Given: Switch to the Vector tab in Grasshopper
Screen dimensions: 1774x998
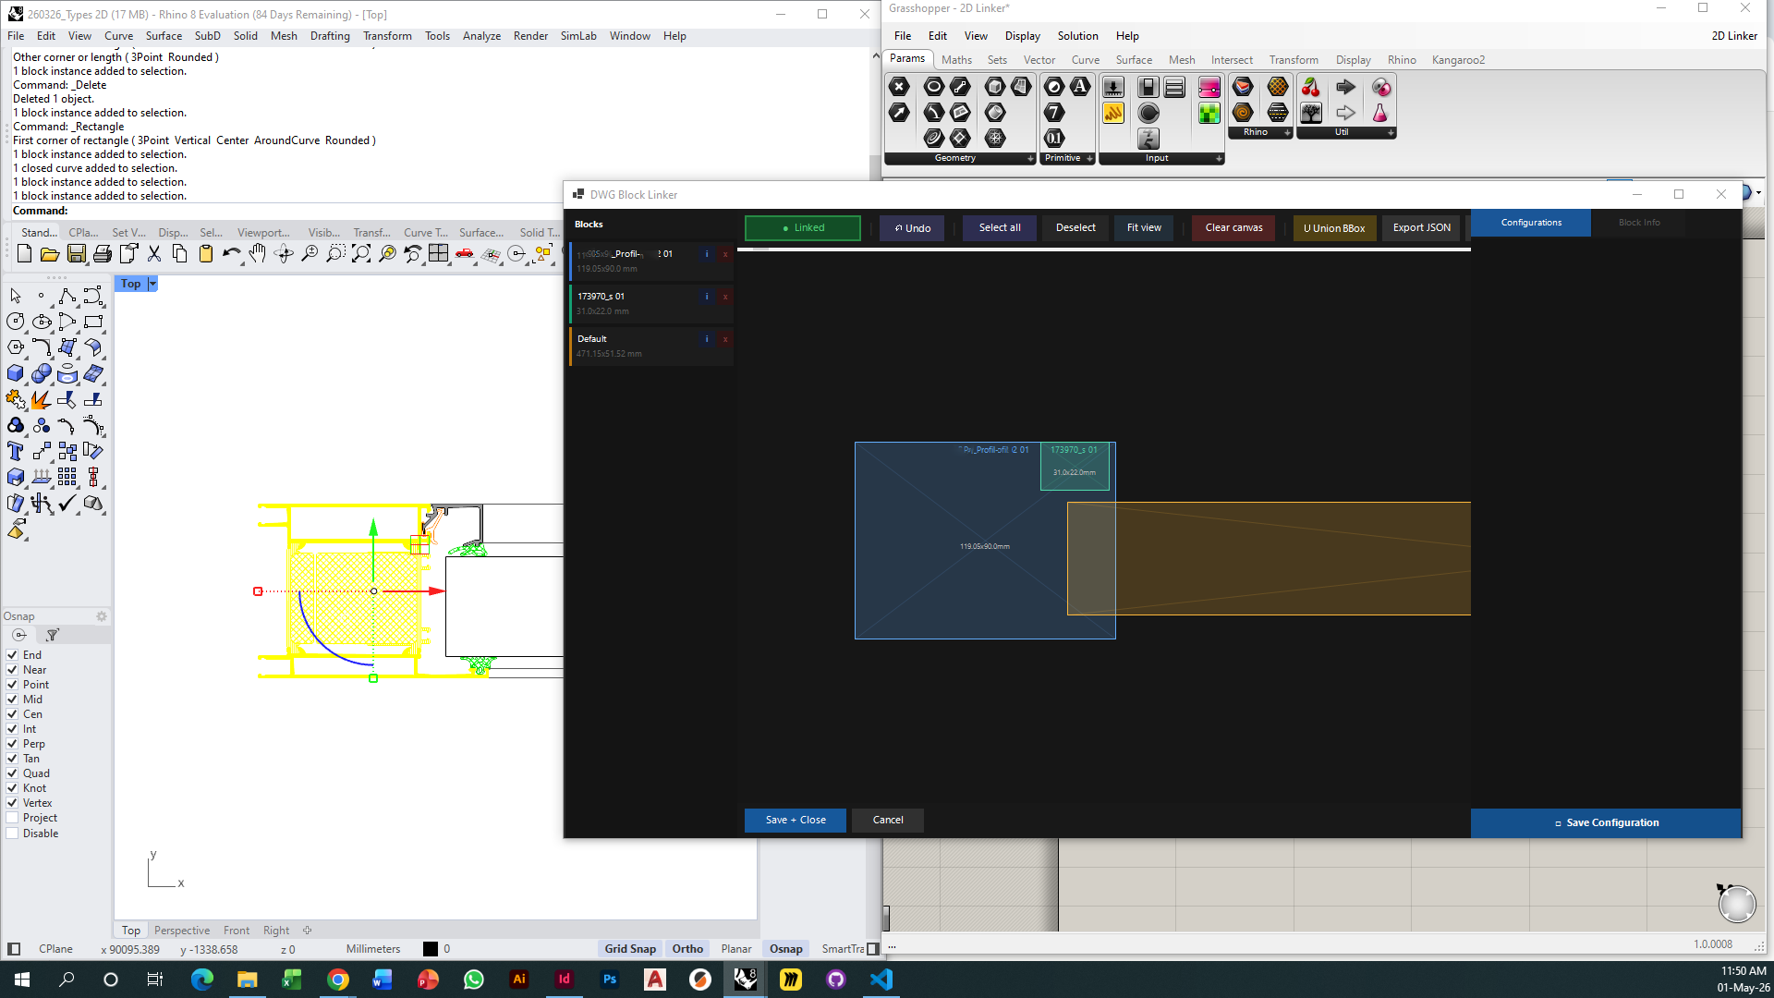Looking at the screenshot, I should tap(1039, 60).
